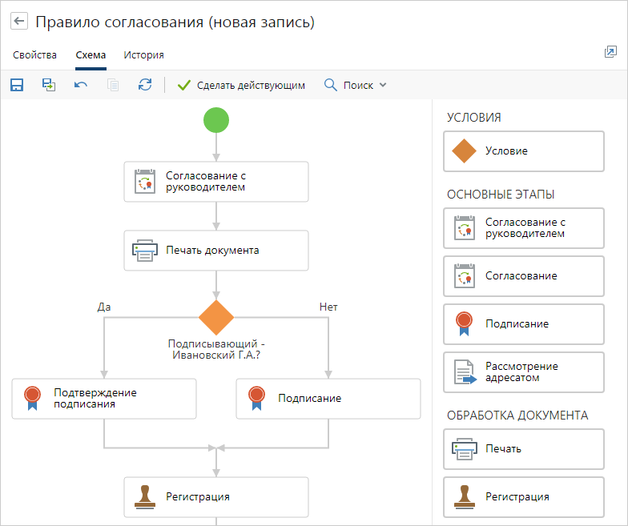Screen dimensions: 628x526
Task: Pick Рассмотрение адресатом block in palette
Action: (523, 372)
